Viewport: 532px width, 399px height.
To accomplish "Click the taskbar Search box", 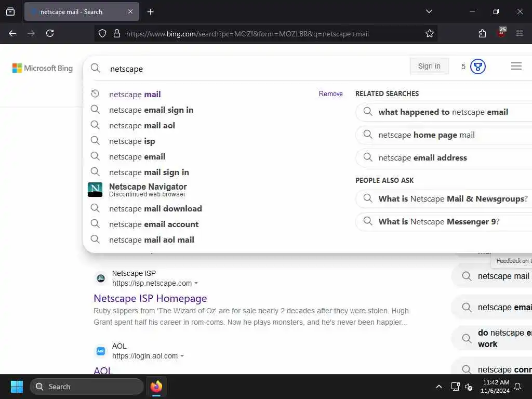I will pyautogui.click(x=87, y=387).
